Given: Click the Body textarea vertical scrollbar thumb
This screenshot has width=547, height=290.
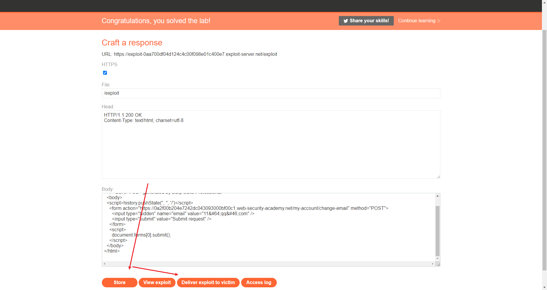Looking at the screenshot, I should tap(437, 231).
